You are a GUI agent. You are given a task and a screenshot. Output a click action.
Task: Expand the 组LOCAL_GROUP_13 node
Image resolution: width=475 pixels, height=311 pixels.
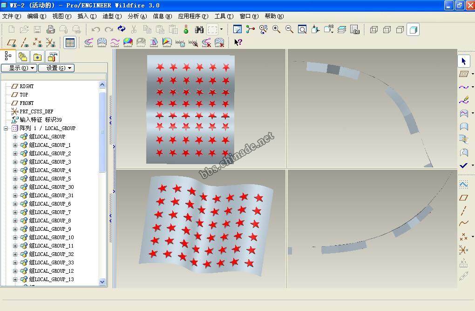click(15, 279)
